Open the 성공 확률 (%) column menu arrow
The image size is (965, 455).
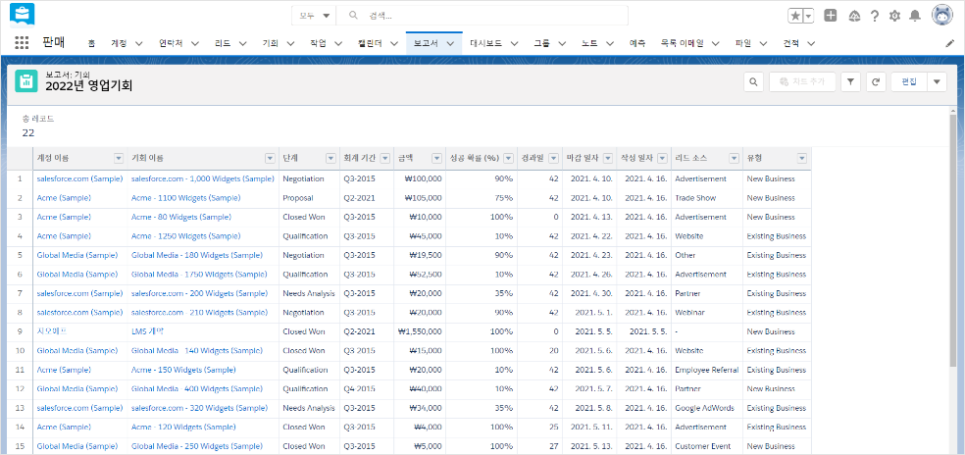point(508,159)
